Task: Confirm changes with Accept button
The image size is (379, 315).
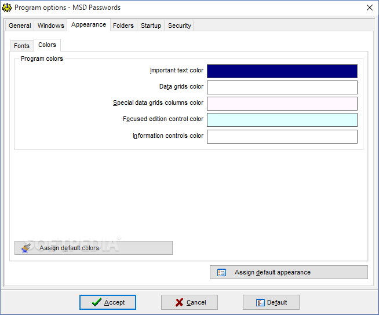Action: coord(108,302)
